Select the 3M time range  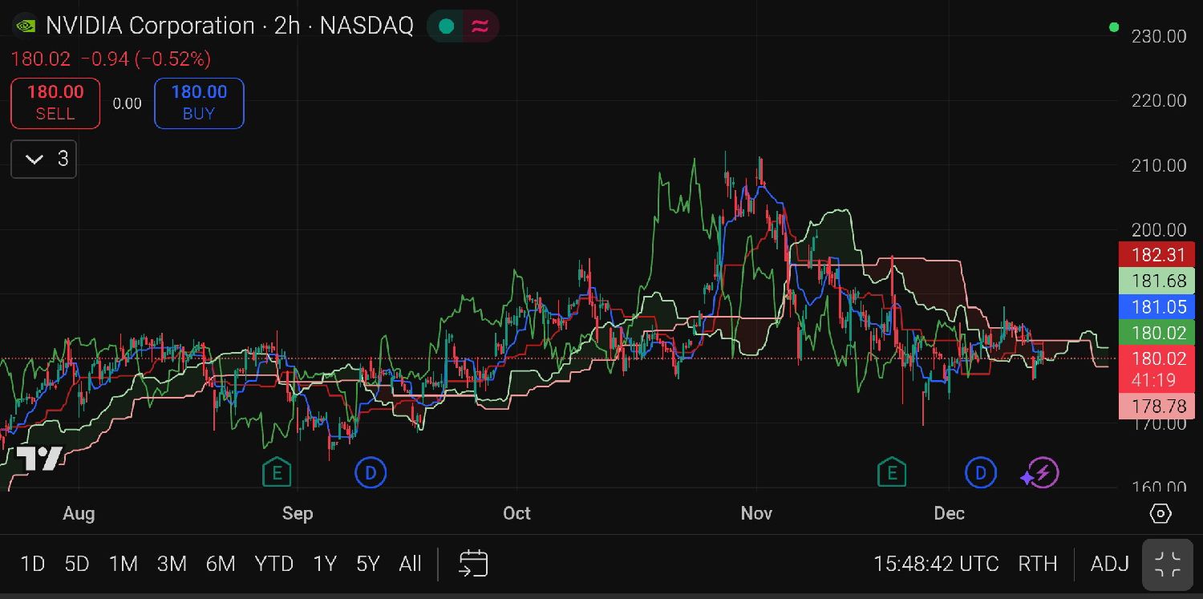coord(172,564)
